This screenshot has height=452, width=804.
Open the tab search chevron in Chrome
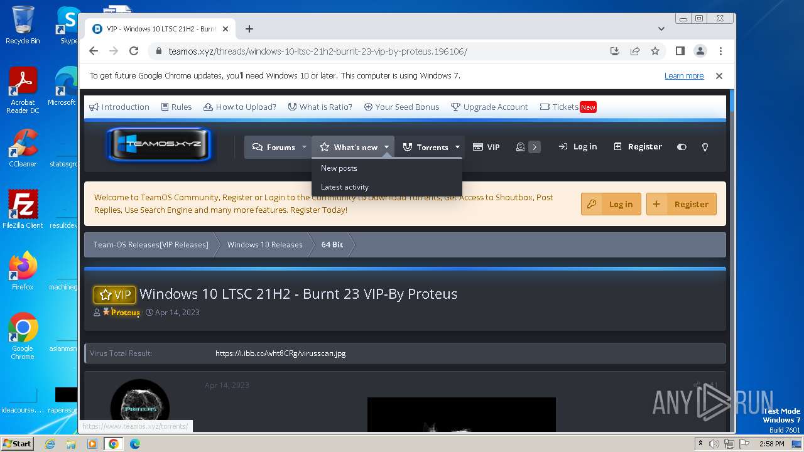661,29
